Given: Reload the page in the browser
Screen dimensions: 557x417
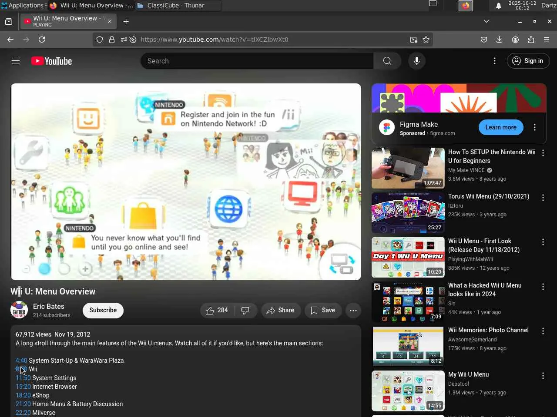Looking at the screenshot, I should pyautogui.click(x=42, y=40).
